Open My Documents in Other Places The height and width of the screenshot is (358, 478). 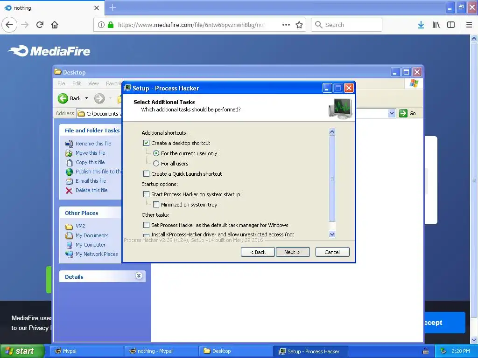[x=92, y=235]
